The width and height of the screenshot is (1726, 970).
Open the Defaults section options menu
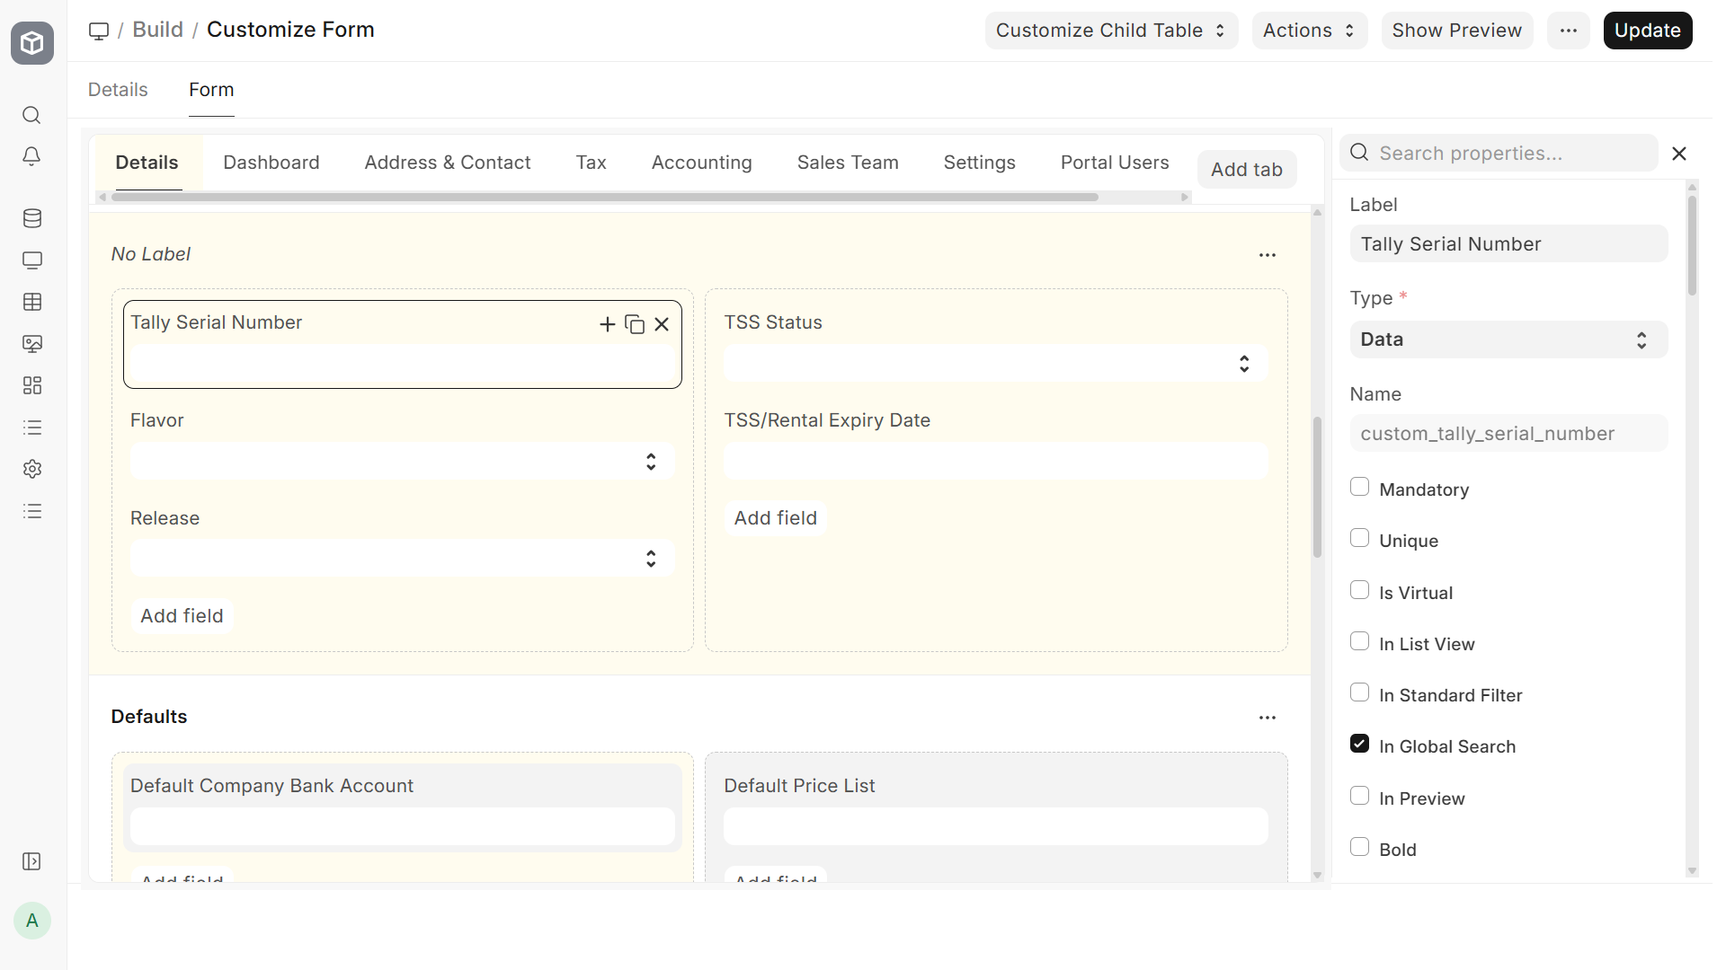[x=1268, y=718]
